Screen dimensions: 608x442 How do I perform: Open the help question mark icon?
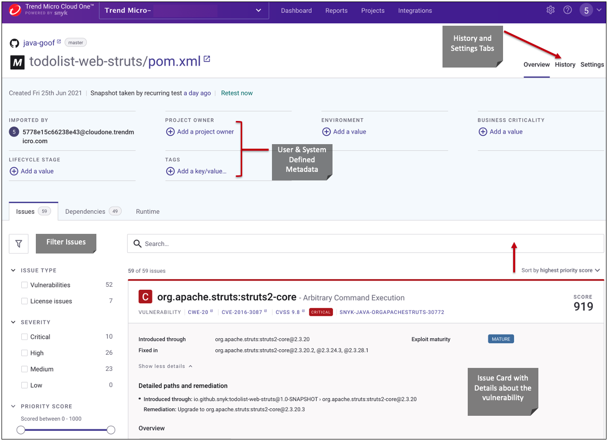pyautogui.click(x=568, y=10)
